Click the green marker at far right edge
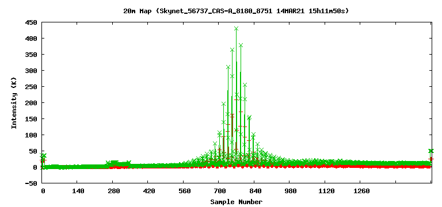 (x=430, y=151)
